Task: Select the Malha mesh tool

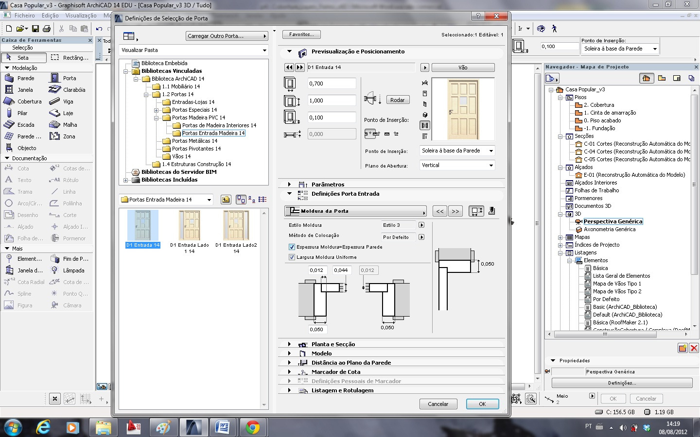Action: 70,124
